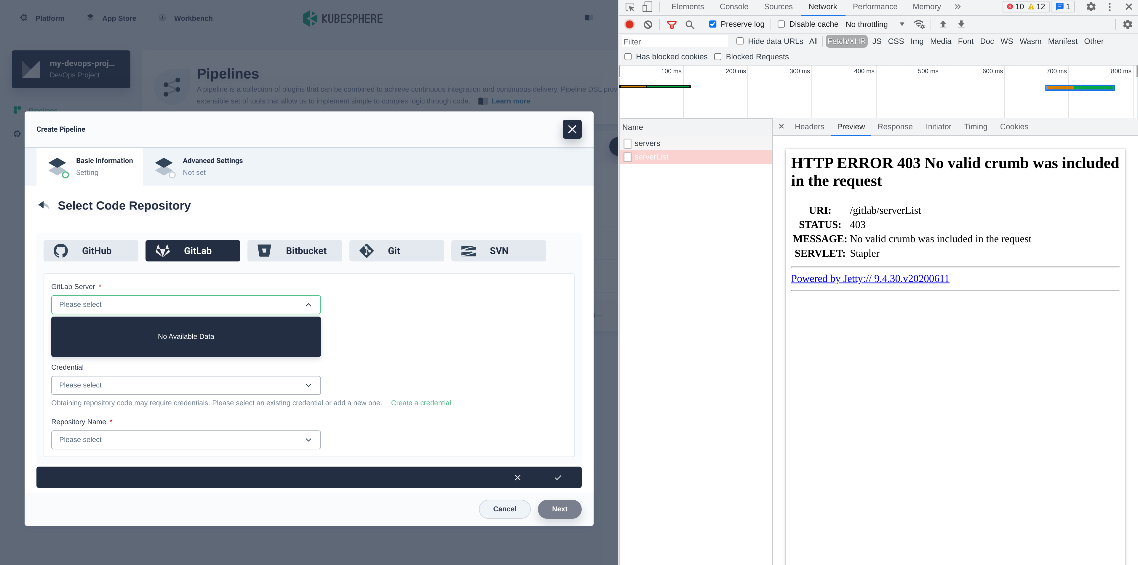This screenshot has width=1138, height=565.
Task: Open the network search panel
Action: [x=690, y=24]
